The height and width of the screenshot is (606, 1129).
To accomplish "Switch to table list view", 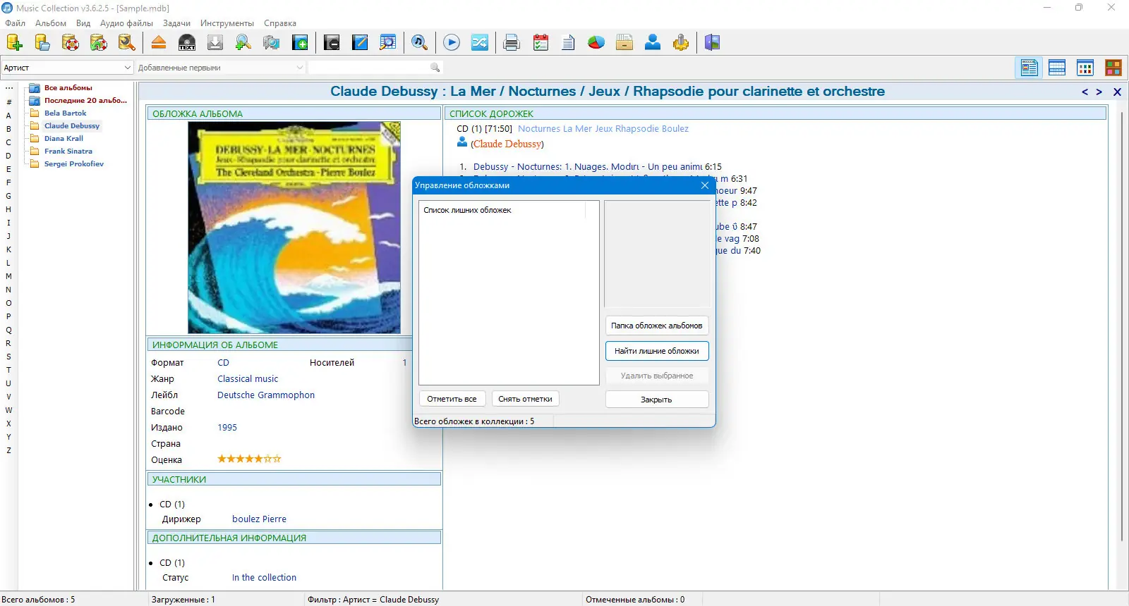I will pos(1057,68).
